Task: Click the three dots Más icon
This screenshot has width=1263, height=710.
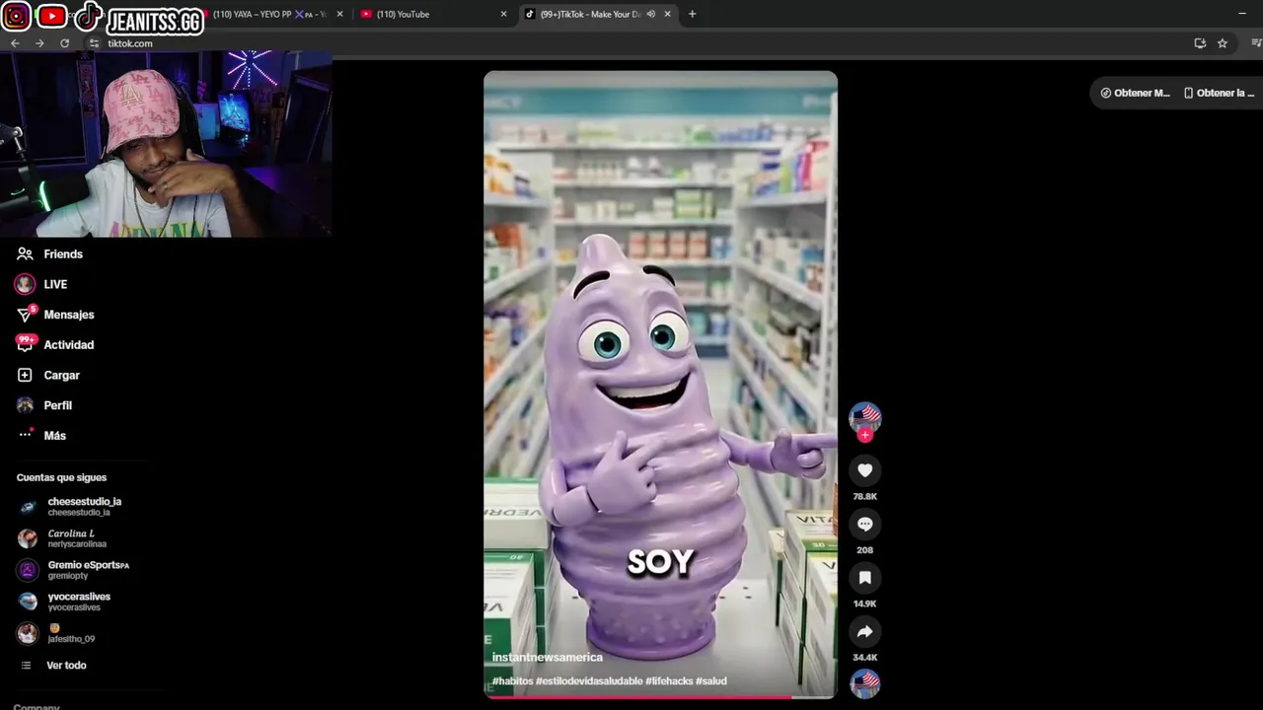Action: pyautogui.click(x=26, y=435)
